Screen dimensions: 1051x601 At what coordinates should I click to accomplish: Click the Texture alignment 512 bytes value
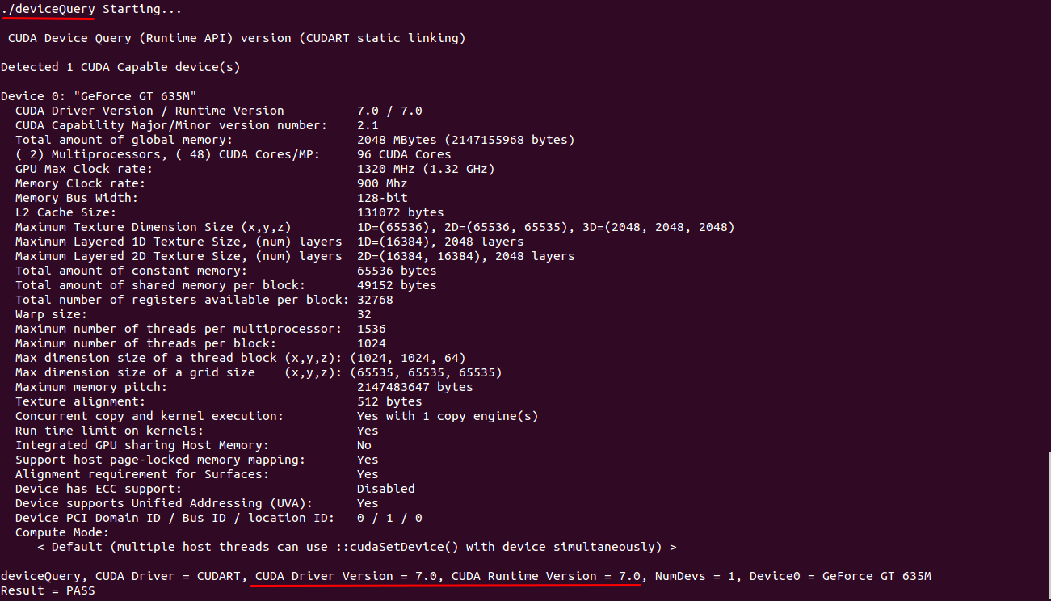[x=389, y=401]
